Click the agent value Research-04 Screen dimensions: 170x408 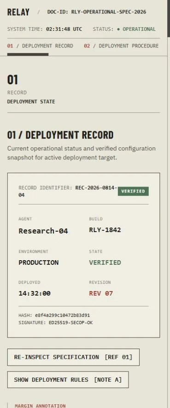coord(43,231)
